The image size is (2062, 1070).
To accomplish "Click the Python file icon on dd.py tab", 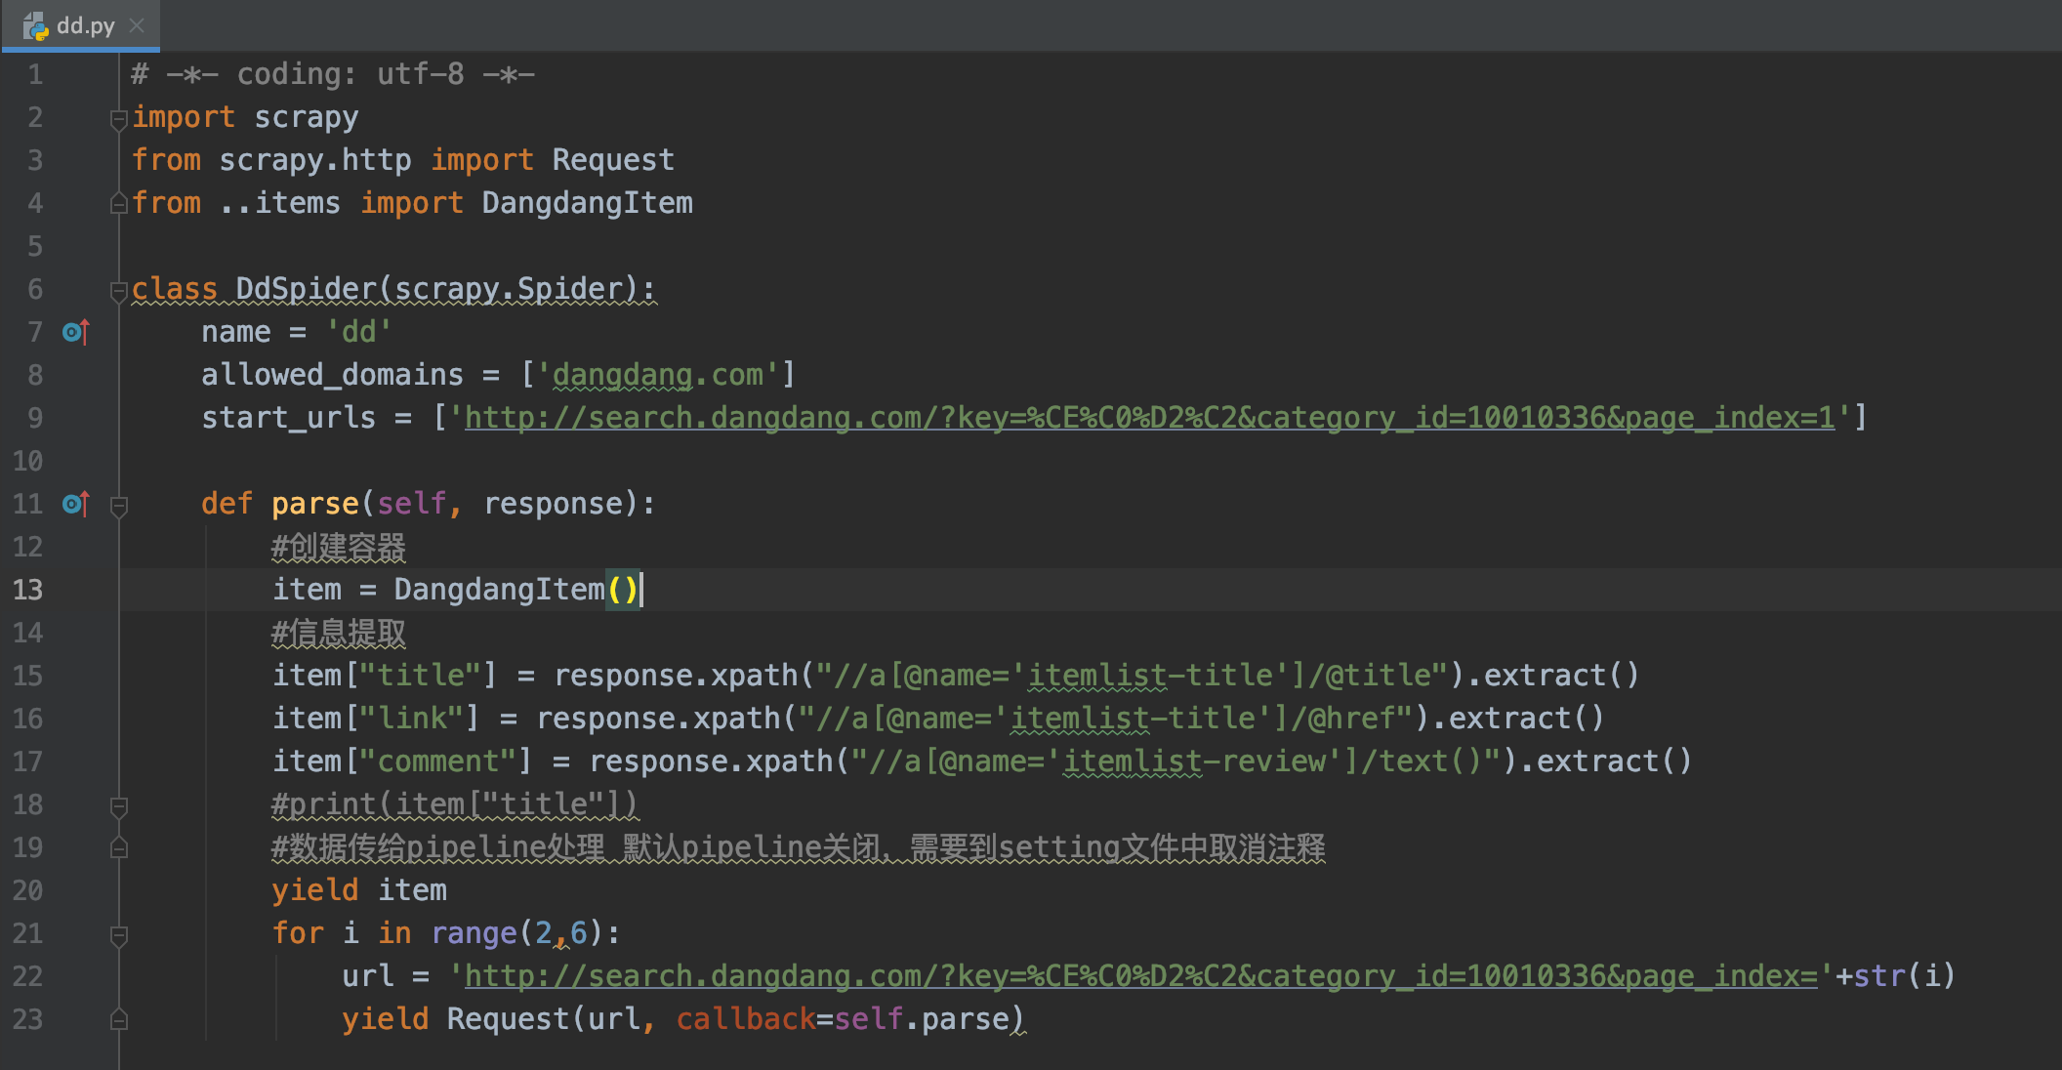I will 36,26.
